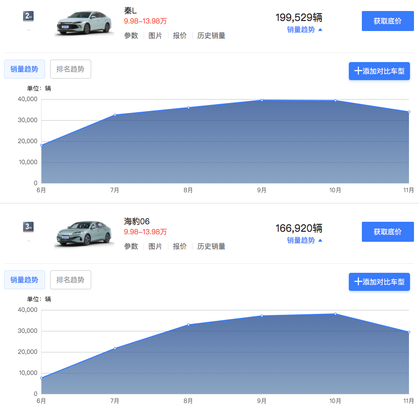Image resolution: width=419 pixels, height=409 pixels.
Task: Click 添加对比车型 button in 海豹06 chart
Action: [x=379, y=282]
